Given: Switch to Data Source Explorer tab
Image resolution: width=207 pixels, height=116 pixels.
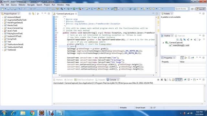Looking at the screenshot, I should (x=84, y=80).
